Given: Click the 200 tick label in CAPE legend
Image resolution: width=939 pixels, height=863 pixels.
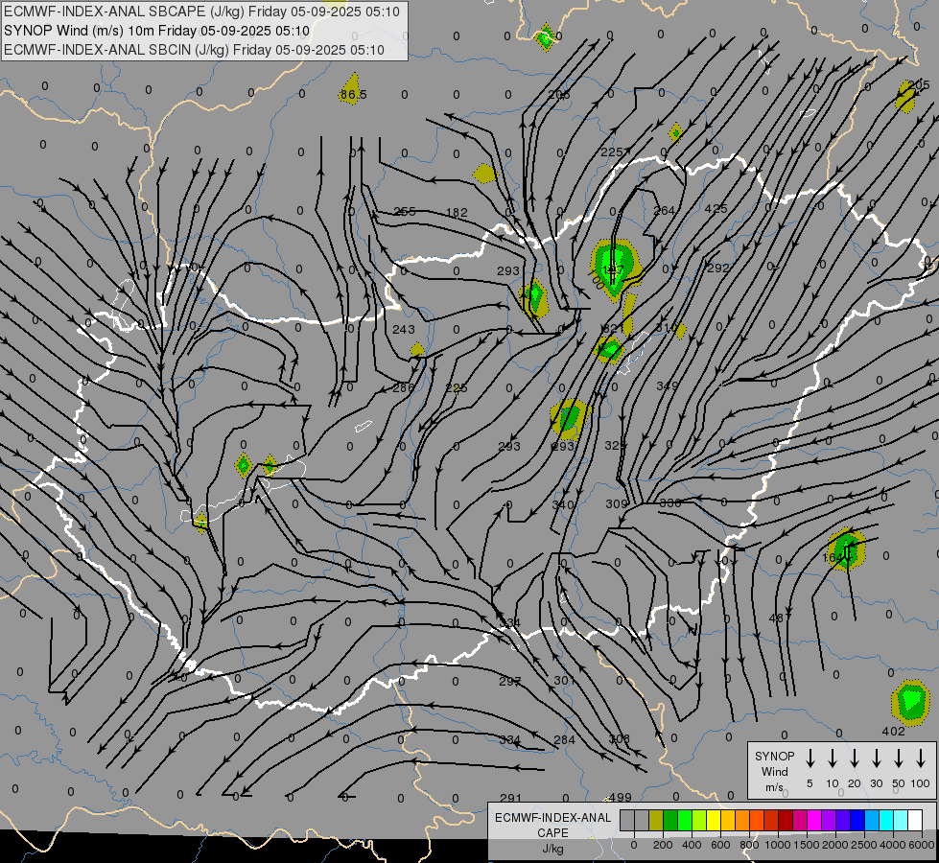Looking at the screenshot, I should click(x=663, y=845).
